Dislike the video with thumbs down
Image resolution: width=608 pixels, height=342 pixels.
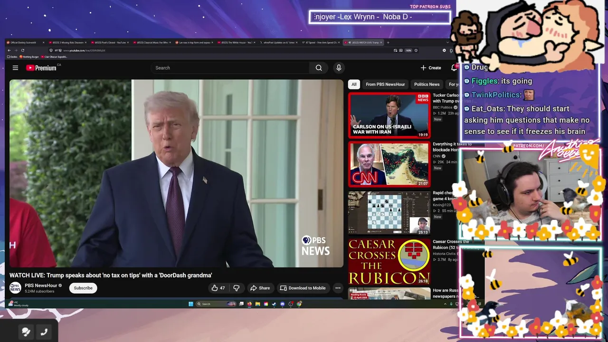[x=236, y=288]
